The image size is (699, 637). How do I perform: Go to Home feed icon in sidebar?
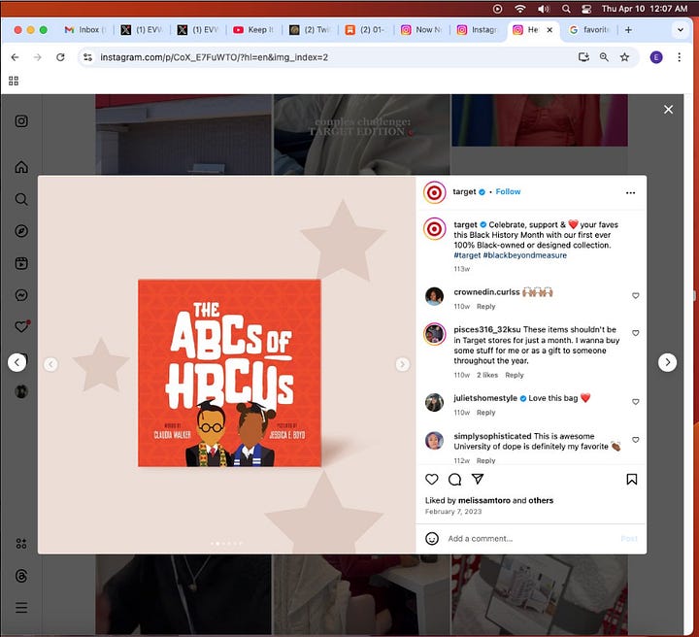[21, 167]
